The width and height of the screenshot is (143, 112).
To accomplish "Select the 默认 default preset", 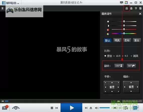I will [x=108, y=40].
